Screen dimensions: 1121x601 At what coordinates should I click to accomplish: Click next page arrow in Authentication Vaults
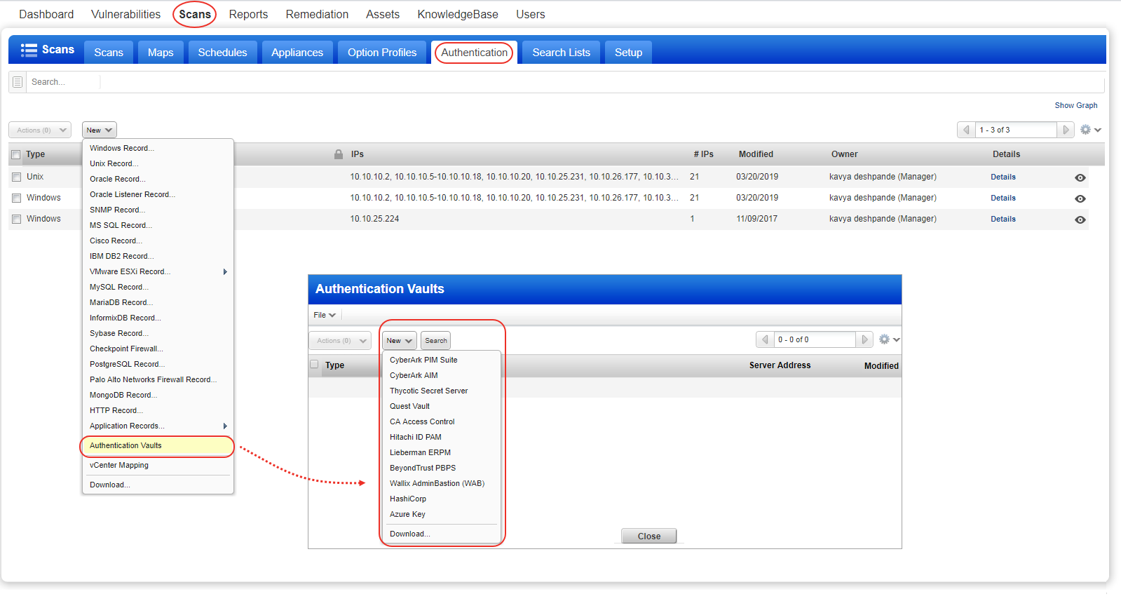click(864, 339)
